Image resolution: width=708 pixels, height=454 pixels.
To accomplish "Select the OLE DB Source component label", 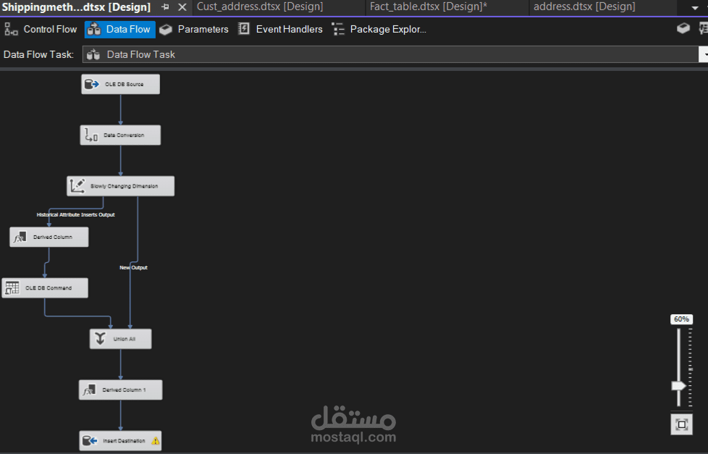I will click(125, 85).
